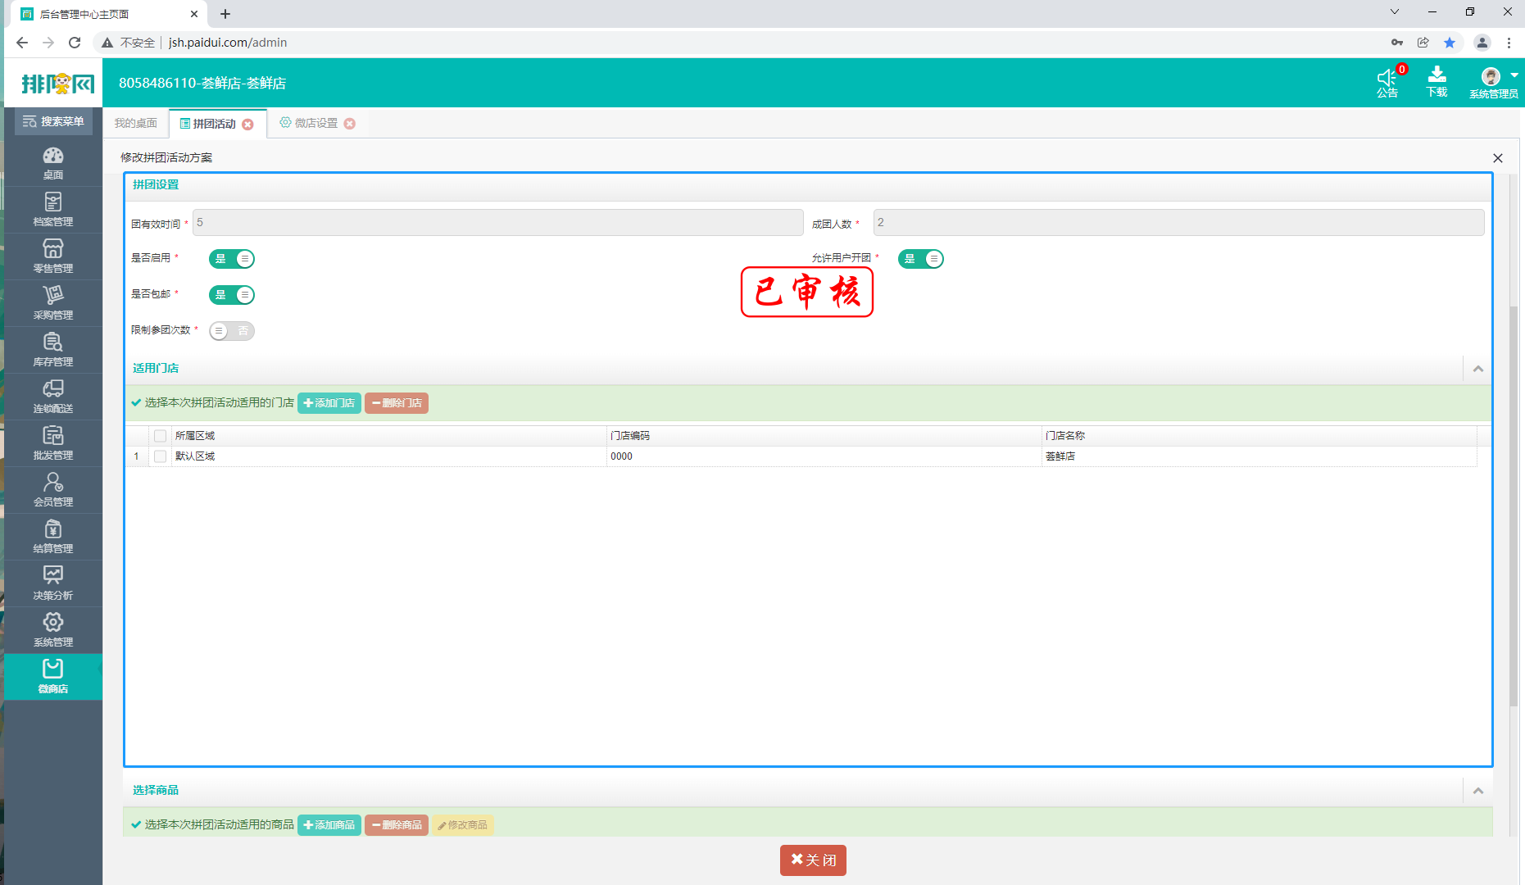Close the 拼团活动 tab
The width and height of the screenshot is (1525, 885).
(x=248, y=125)
